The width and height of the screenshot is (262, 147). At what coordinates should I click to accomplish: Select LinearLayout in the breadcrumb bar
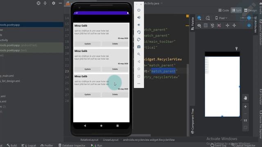point(111,140)
